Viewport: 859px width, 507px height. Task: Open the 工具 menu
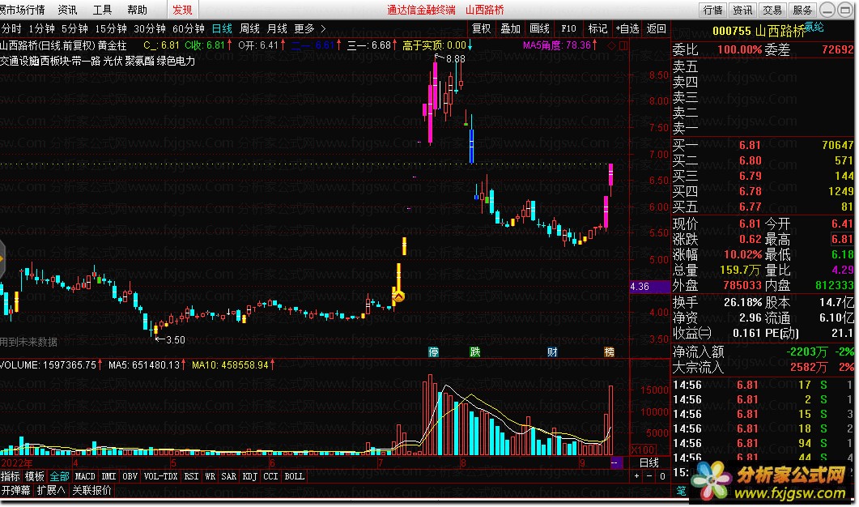pos(102,10)
